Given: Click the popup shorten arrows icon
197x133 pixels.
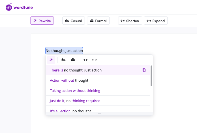Looking at the screenshot, I should (85, 60).
